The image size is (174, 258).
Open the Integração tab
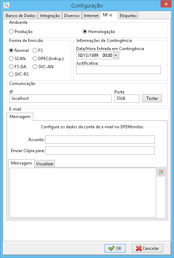[50, 16]
